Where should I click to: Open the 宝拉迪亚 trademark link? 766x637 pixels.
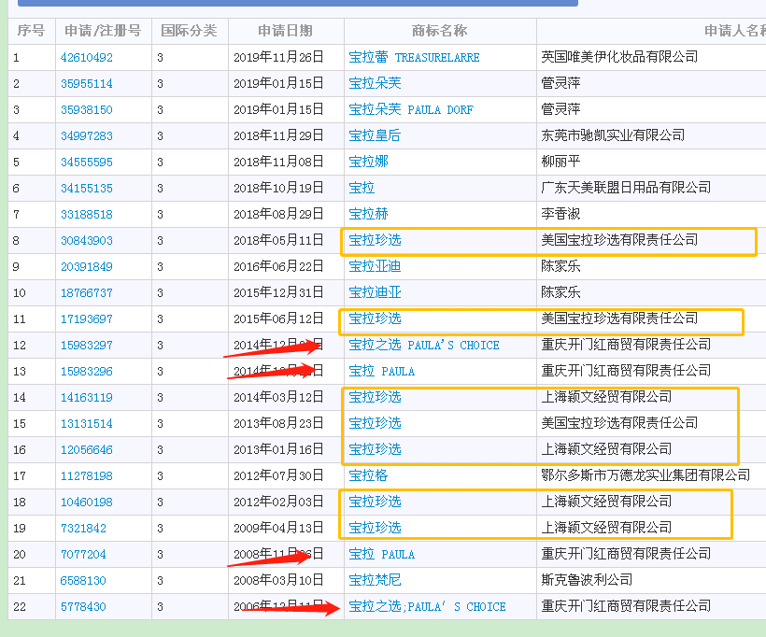pos(372,292)
